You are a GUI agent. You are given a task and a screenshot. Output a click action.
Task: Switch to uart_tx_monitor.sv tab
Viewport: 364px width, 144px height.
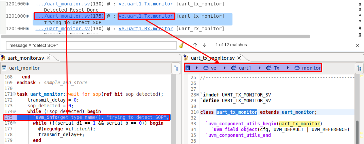point(213,58)
